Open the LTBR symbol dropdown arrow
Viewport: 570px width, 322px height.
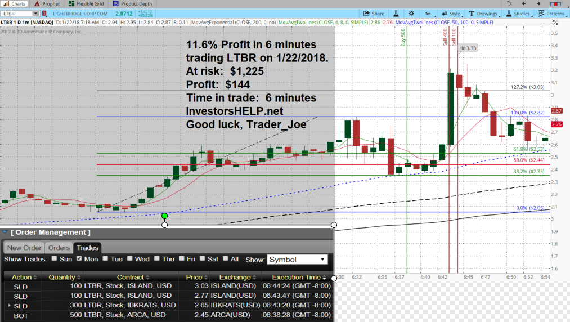35,14
